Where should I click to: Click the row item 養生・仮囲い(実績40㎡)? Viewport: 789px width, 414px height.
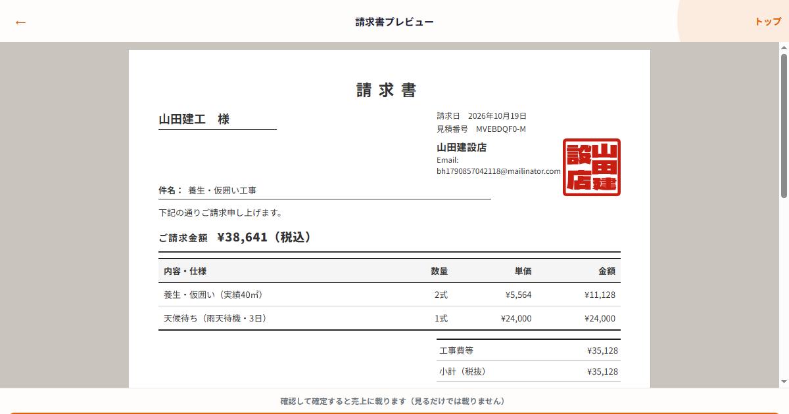click(x=214, y=295)
